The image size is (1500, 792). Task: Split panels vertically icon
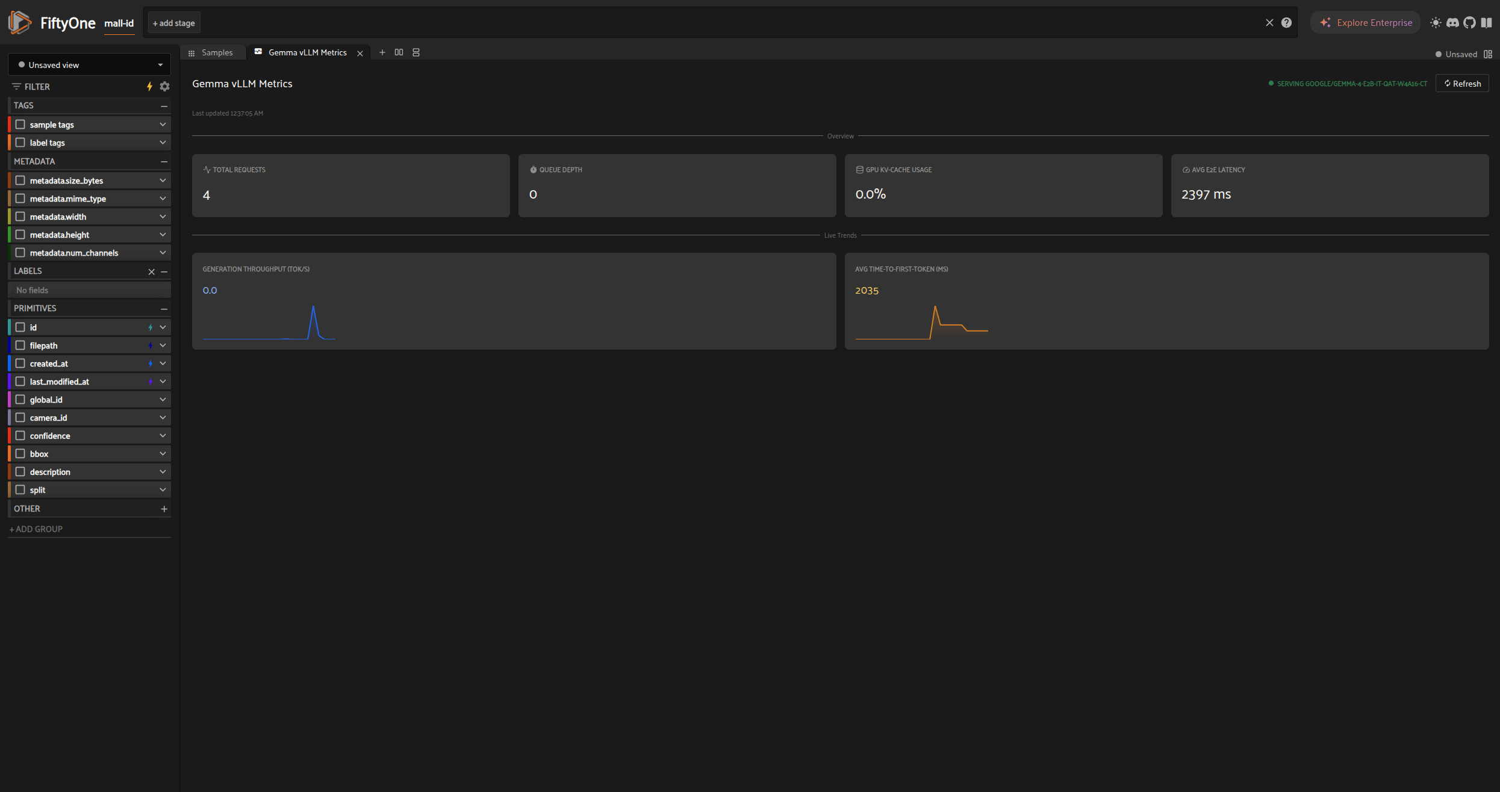pyautogui.click(x=415, y=52)
